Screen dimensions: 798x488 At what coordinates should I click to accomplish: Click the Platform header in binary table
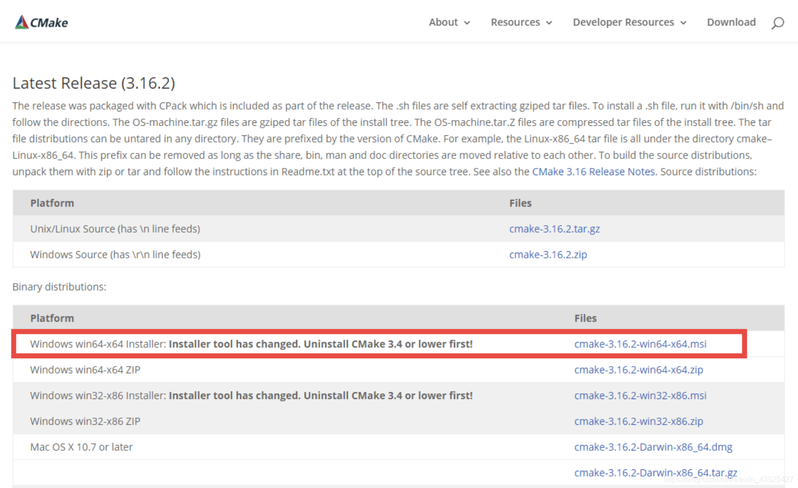pyautogui.click(x=52, y=319)
